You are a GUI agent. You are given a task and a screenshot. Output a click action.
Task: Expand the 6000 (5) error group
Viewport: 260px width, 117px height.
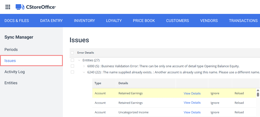pos(84,66)
